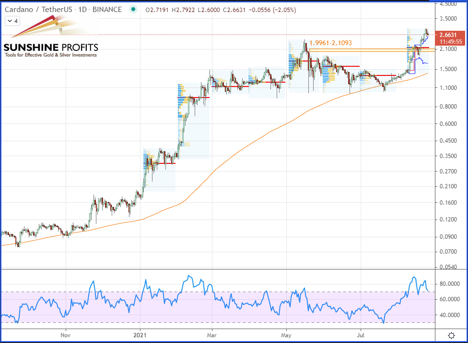The image size is (468, 343).
Task: Click the close value C2.6631
Action: click(x=234, y=10)
